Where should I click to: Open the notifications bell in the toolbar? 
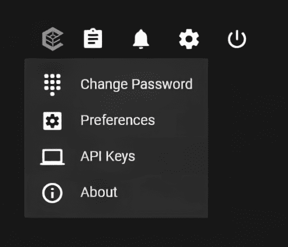141,39
